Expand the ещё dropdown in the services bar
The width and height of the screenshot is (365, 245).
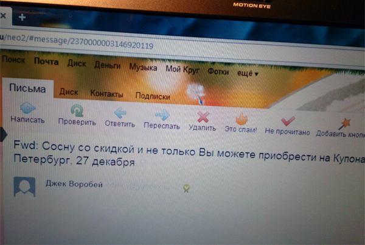point(246,73)
